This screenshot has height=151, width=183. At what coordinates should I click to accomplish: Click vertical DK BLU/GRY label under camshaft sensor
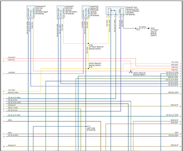coord(60,29)
